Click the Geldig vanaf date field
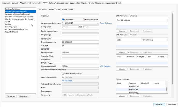Image resolution: width=178 pixels, height=107 pixels. [70, 27]
